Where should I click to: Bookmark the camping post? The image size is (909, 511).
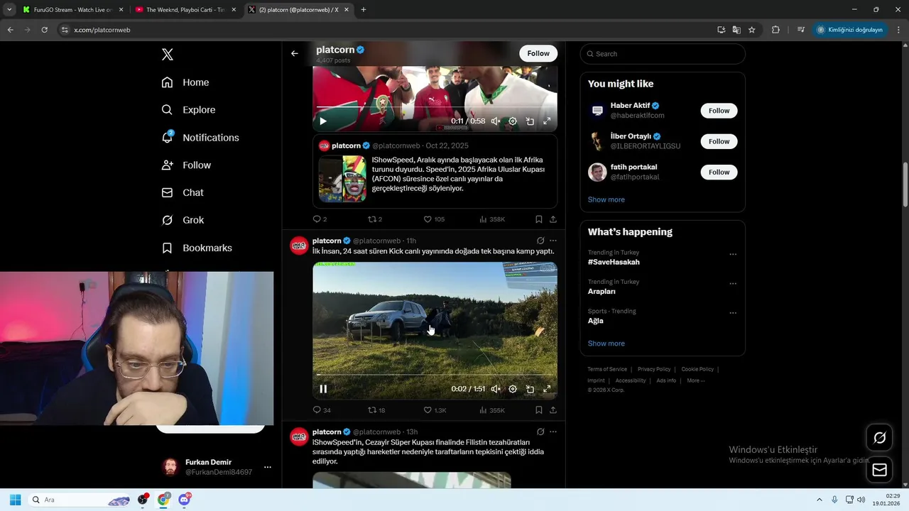(539, 410)
